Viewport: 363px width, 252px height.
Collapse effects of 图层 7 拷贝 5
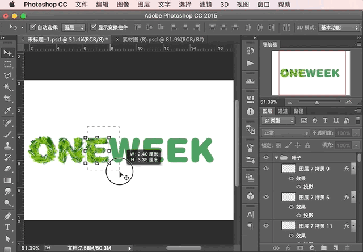point(353,197)
